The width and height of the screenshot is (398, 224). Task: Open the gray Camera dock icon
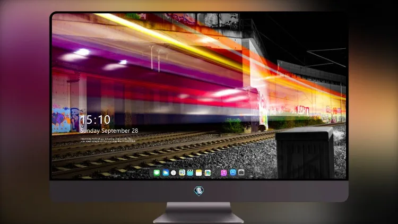[241, 173]
